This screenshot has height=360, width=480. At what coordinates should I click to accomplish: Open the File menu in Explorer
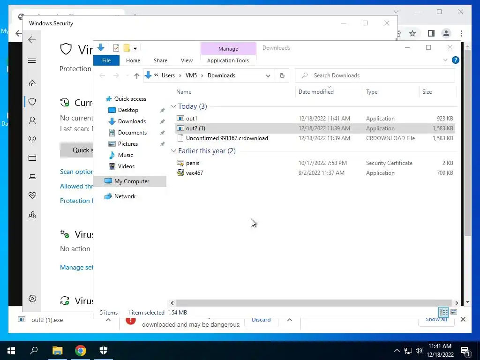click(x=106, y=60)
